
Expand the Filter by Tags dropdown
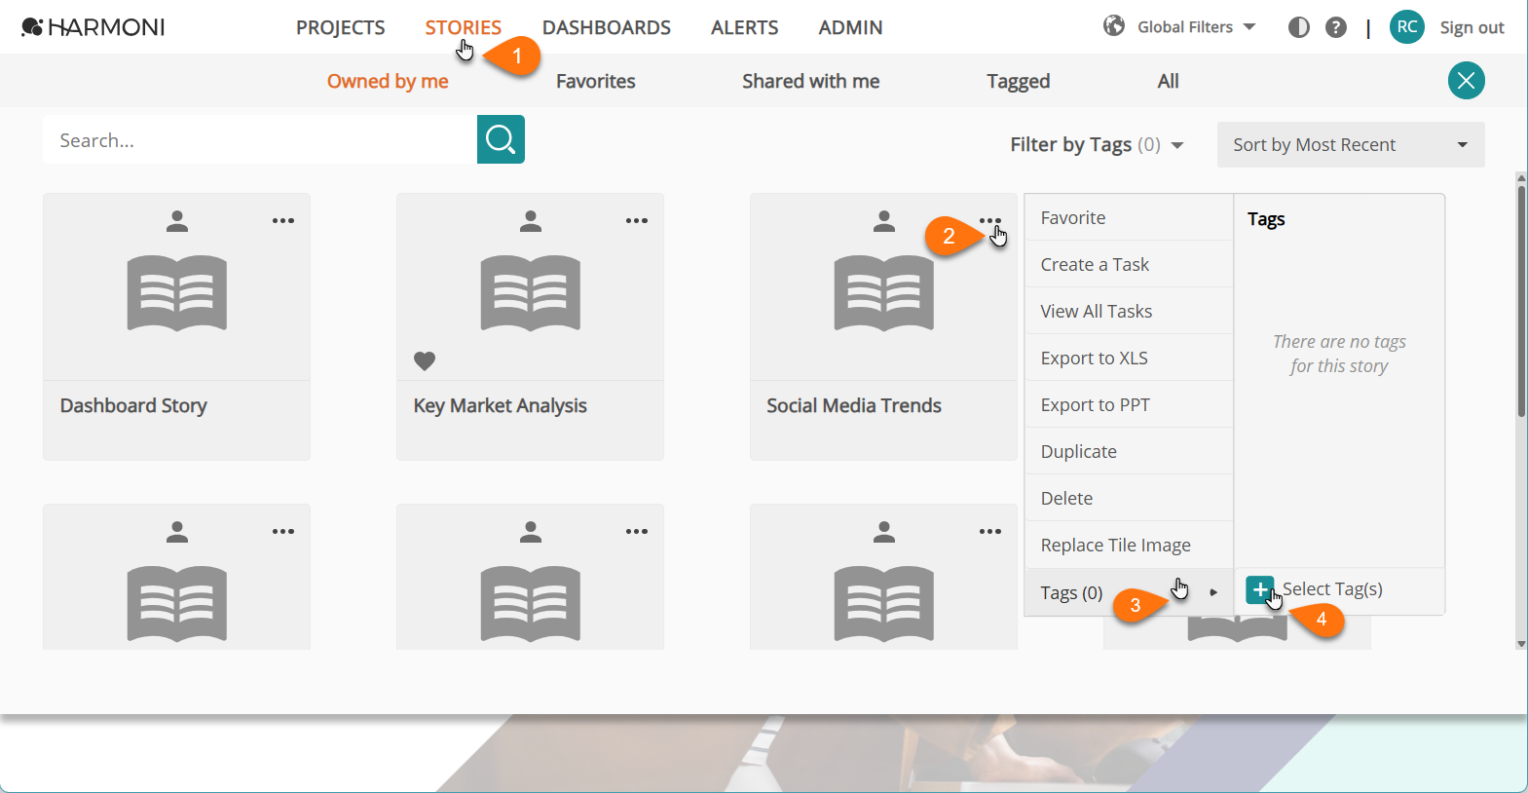coord(1097,145)
